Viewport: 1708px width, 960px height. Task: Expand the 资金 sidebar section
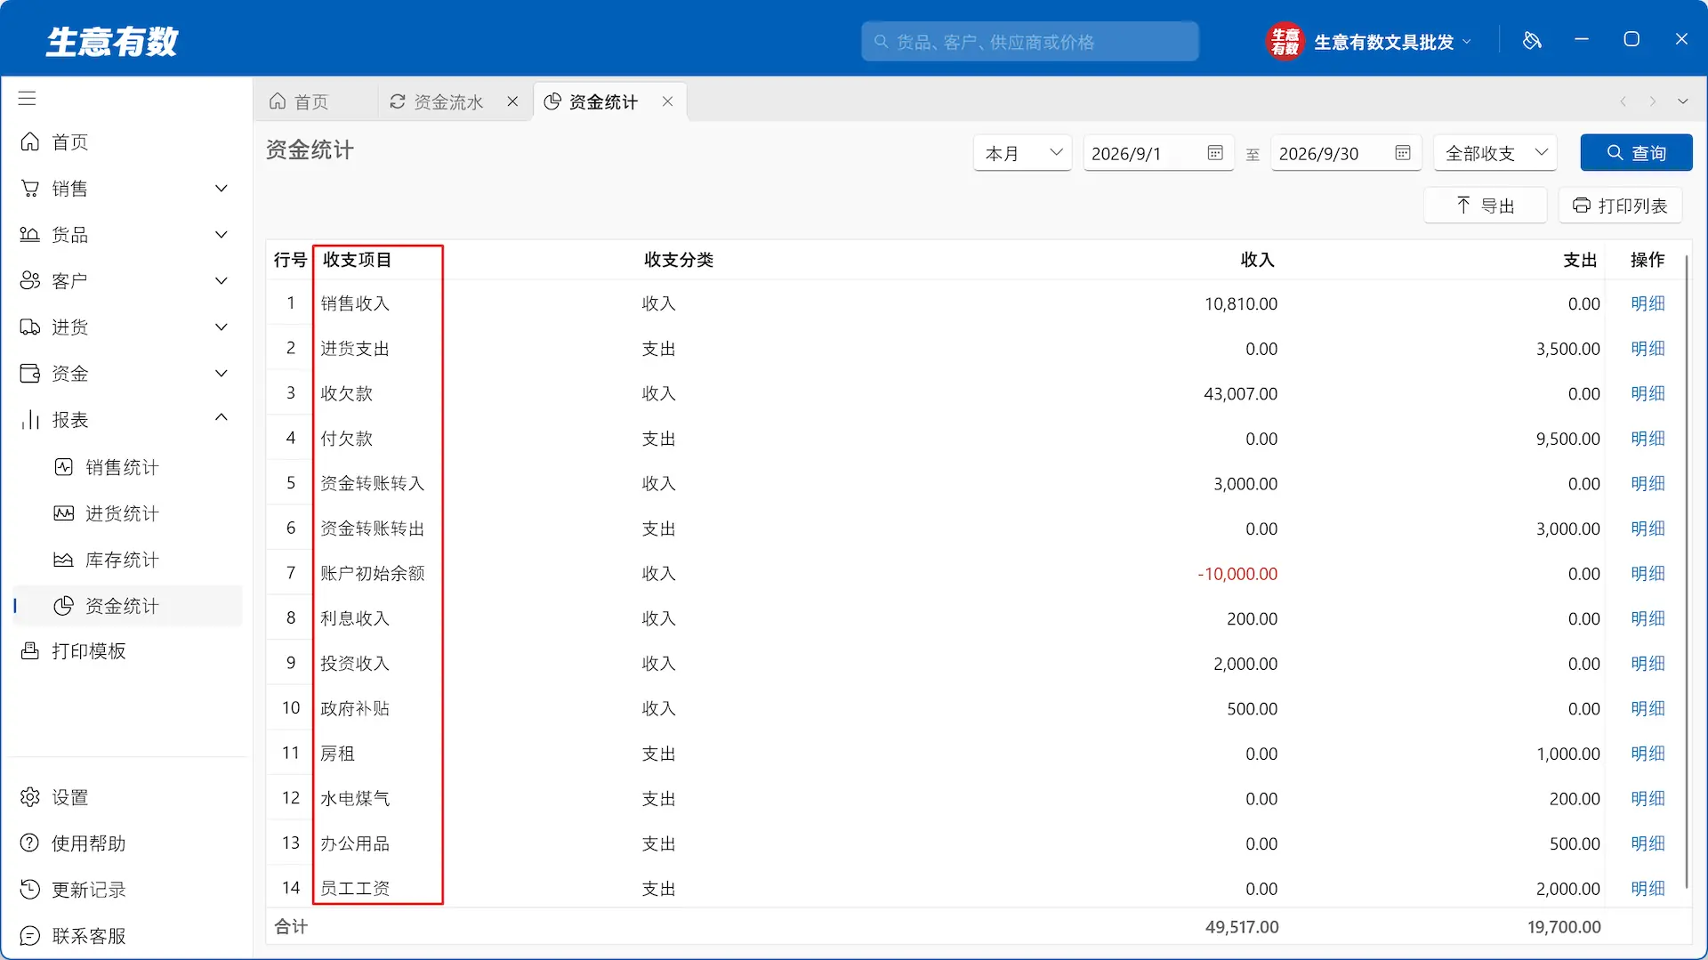(222, 374)
